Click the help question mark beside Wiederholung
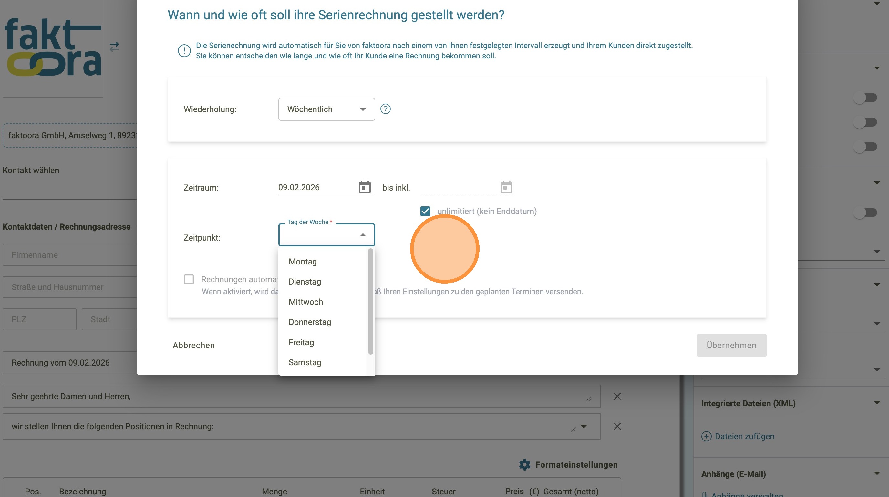Viewport: 889px width, 497px height. (x=385, y=109)
